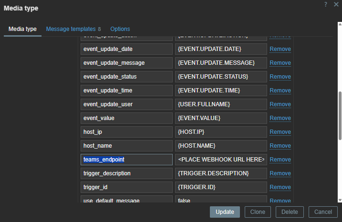342x222 pixels.
Task: Click the Update button
Action: (x=225, y=212)
